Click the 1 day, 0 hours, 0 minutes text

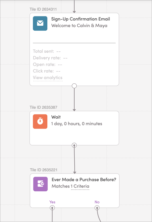[77, 124]
